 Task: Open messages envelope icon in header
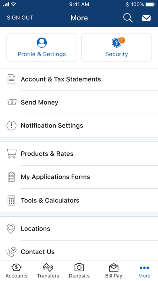[x=146, y=18]
